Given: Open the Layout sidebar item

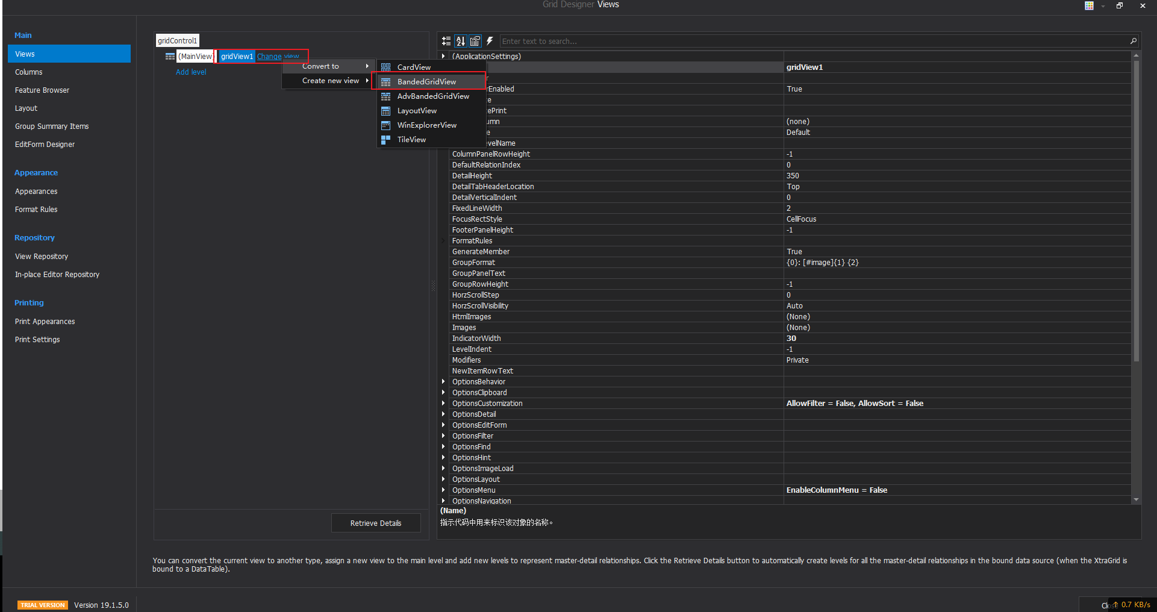Looking at the screenshot, I should 69,108.
